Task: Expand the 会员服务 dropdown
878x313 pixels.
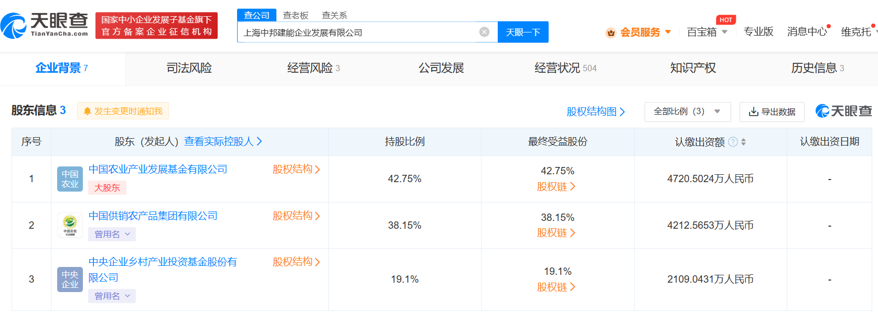Action: coord(668,32)
